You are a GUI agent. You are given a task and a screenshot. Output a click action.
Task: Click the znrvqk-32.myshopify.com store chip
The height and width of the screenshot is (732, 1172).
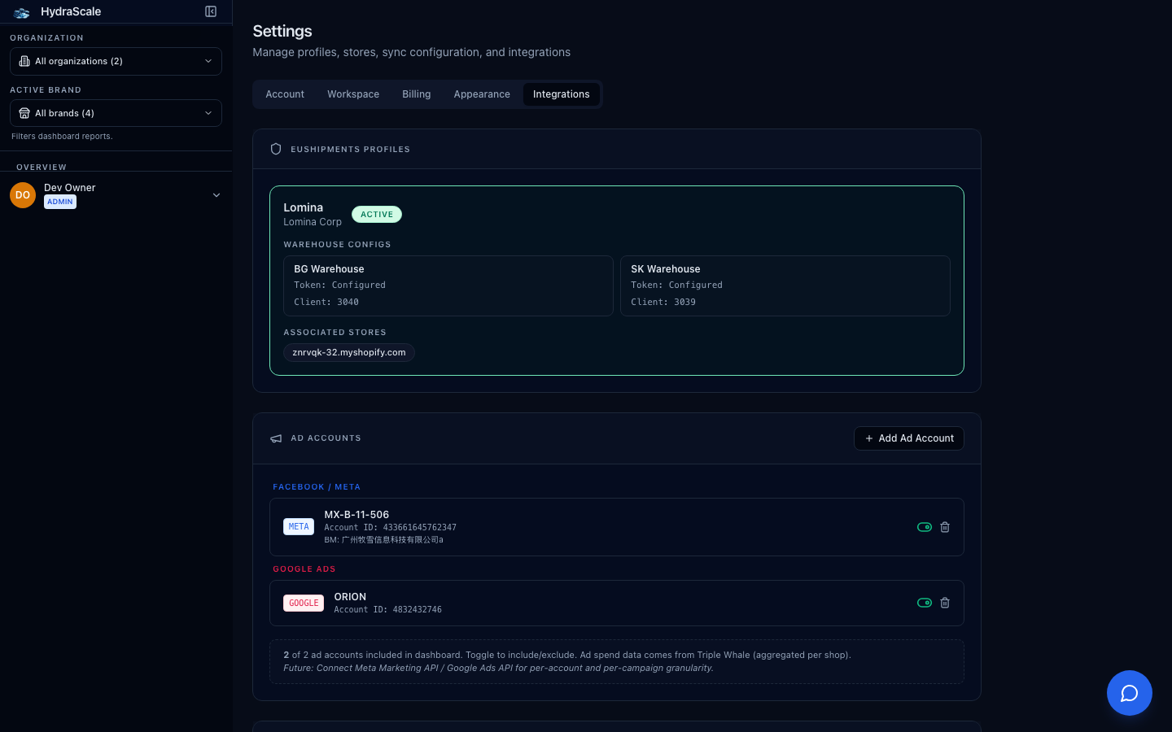click(349, 352)
